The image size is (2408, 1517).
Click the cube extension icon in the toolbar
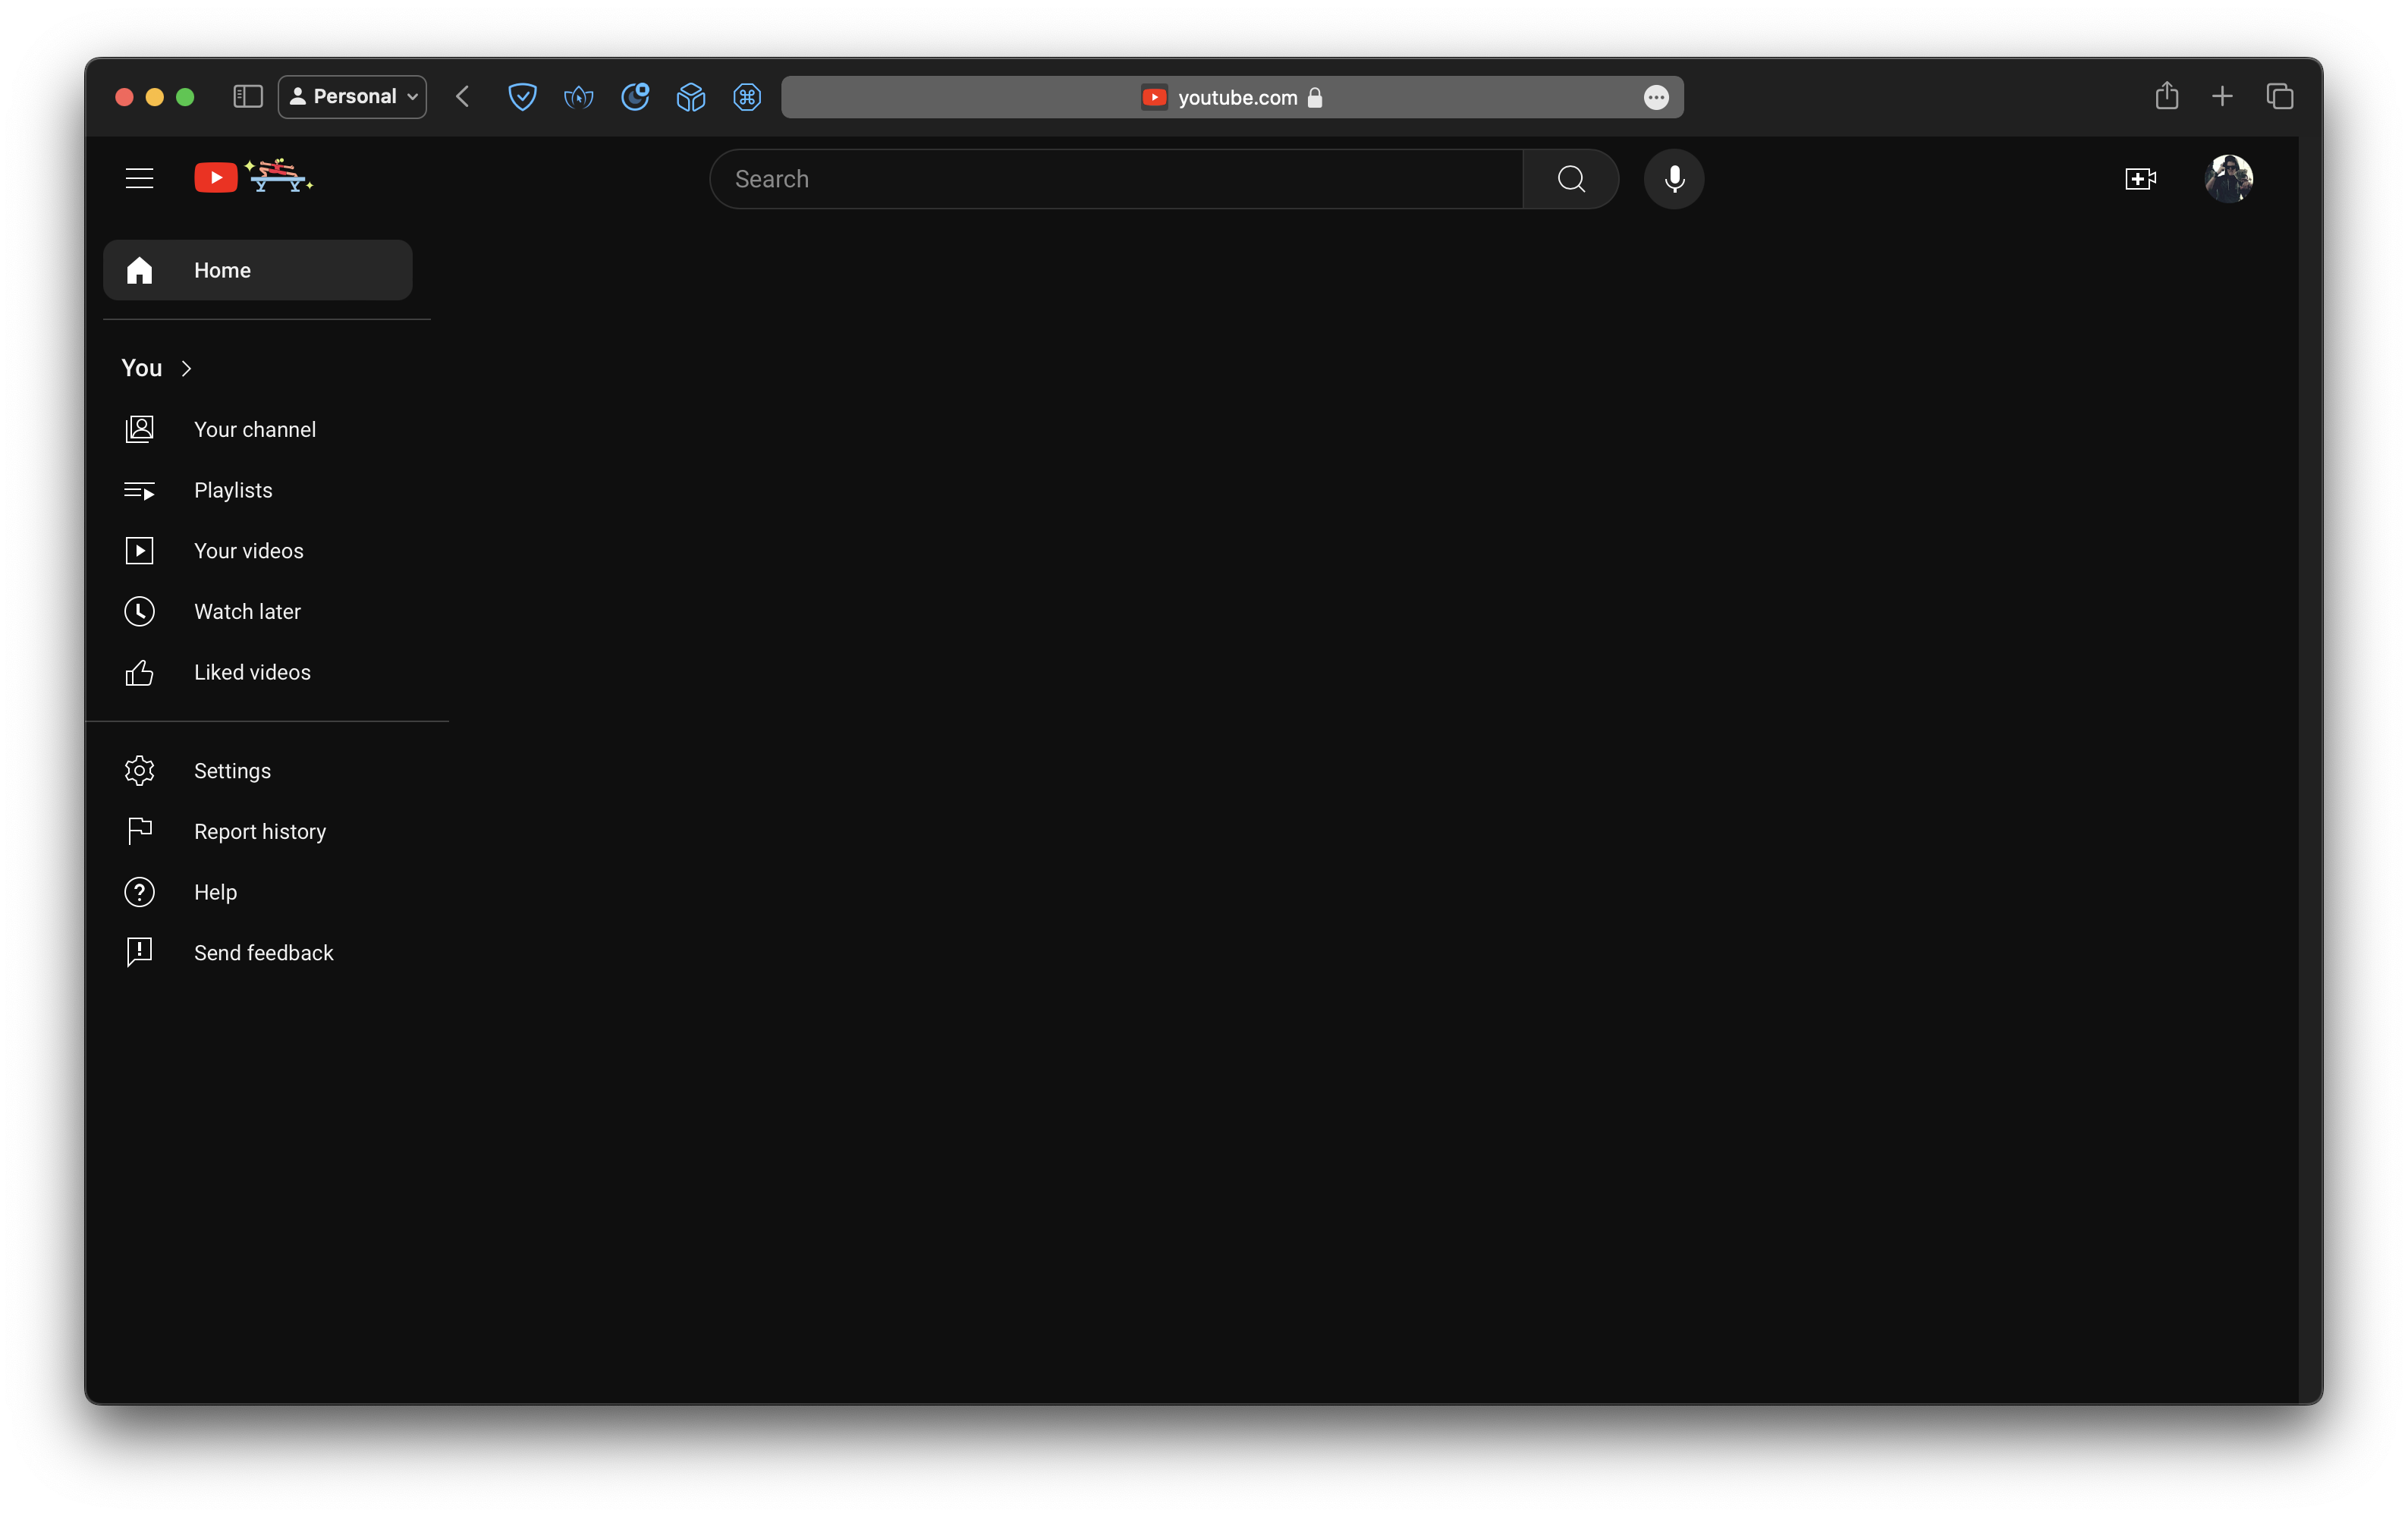tap(690, 97)
